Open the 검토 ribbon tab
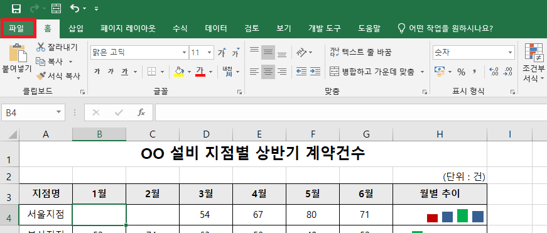 tap(252, 28)
